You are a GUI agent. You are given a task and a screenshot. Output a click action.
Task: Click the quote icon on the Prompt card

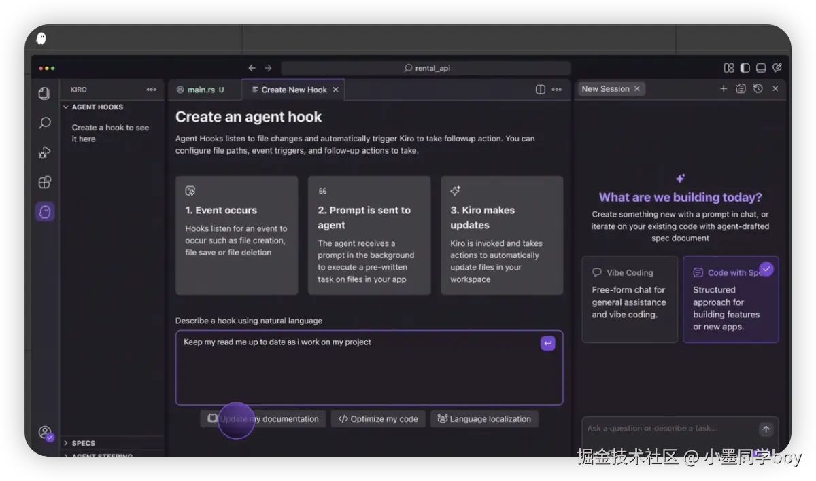coord(323,191)
